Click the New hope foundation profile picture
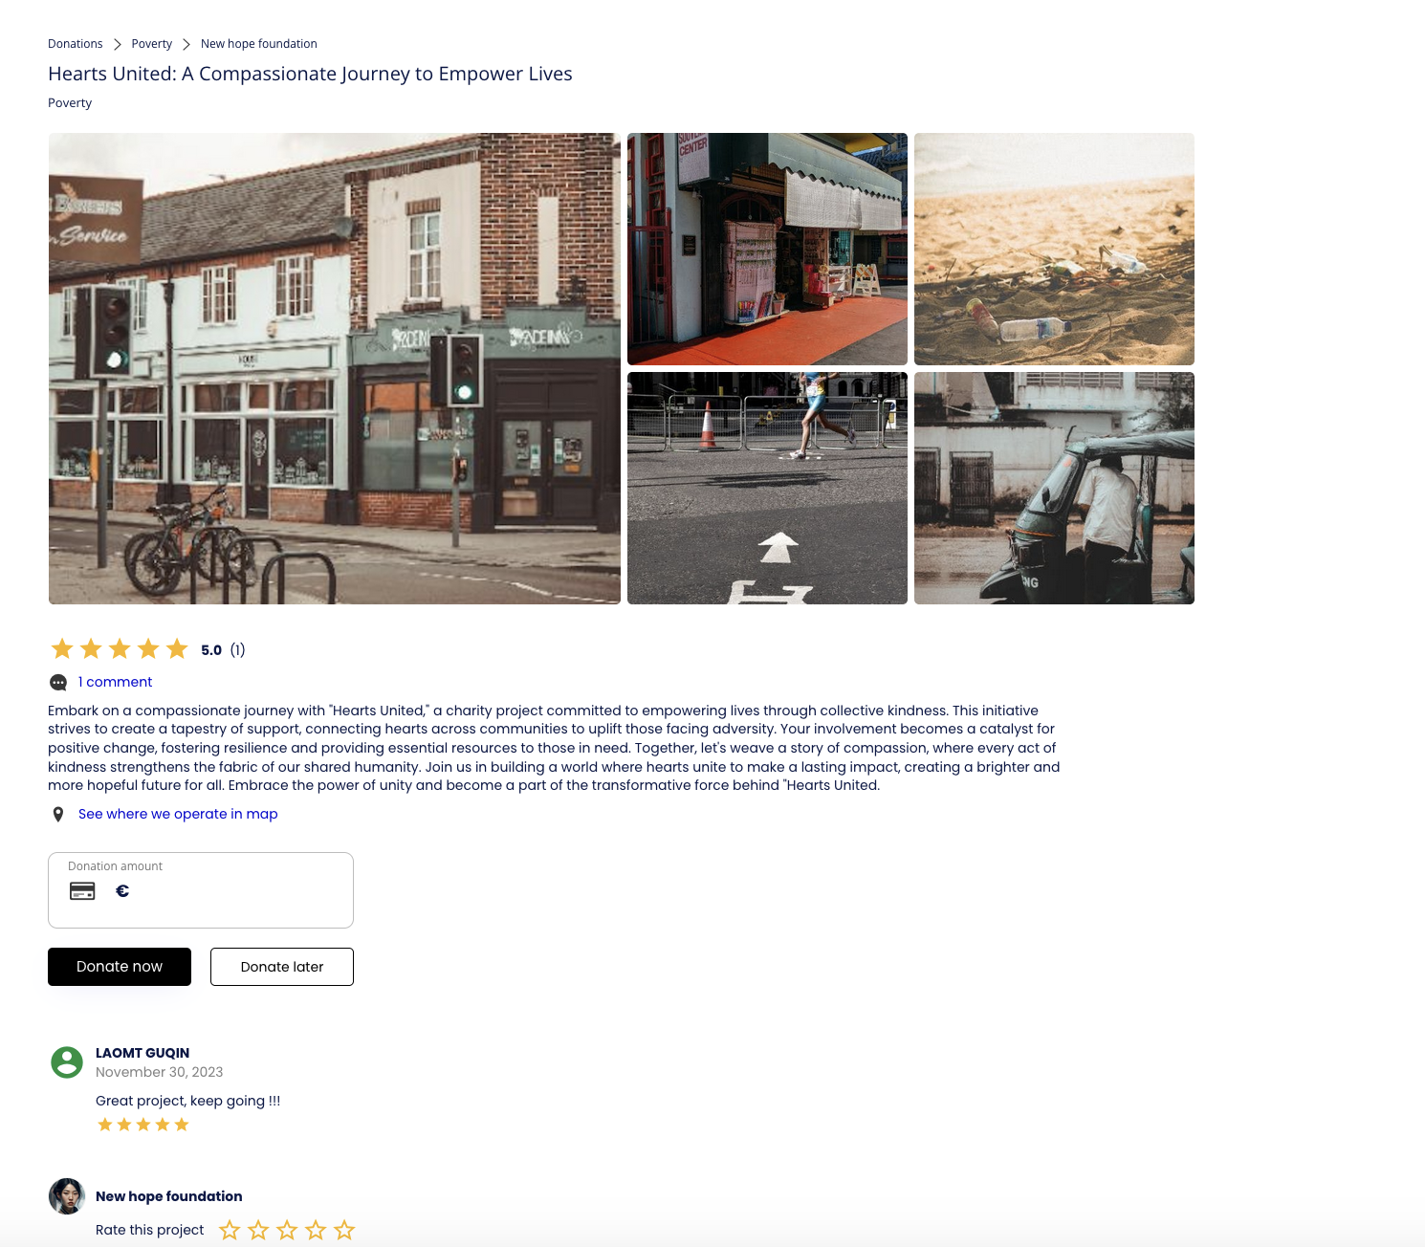The width and height of the screenshot is (1425, 1247). click(67, 1196)
